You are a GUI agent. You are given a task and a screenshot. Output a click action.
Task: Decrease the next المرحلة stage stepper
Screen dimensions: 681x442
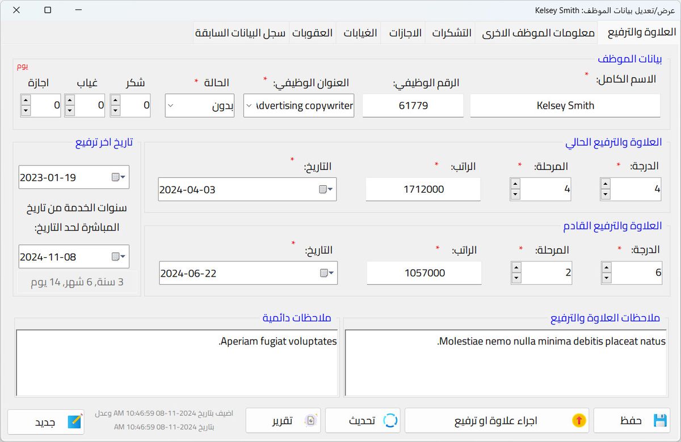[x=516, y=278]
